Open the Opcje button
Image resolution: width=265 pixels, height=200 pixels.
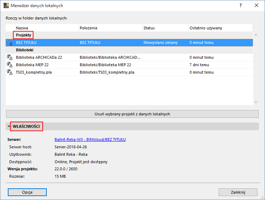coord(27,192)
